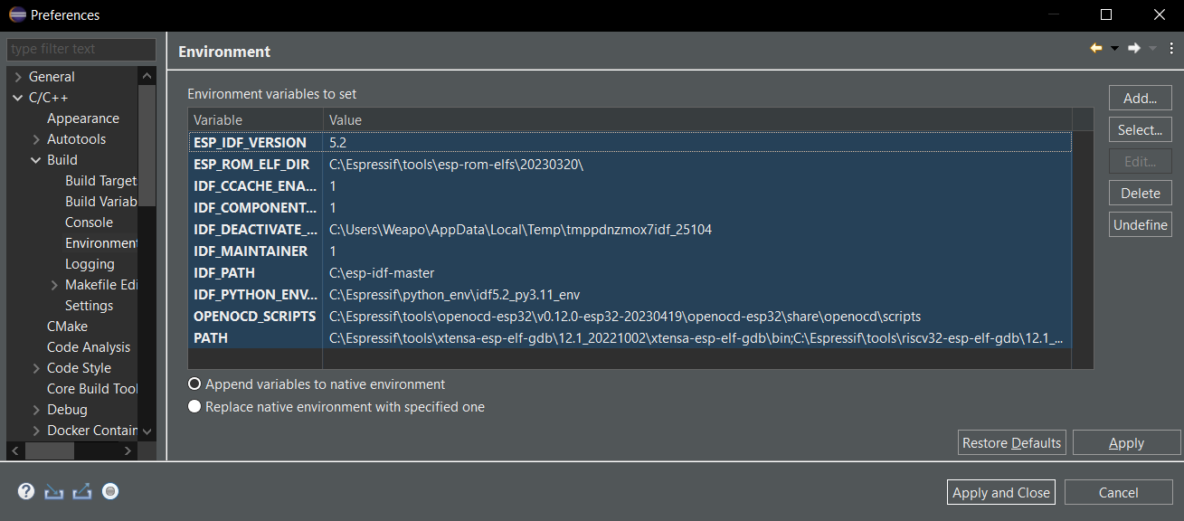Click the Restore Defaults button
Viewport: 1184px width, 521px height.
coord(1011,442)
